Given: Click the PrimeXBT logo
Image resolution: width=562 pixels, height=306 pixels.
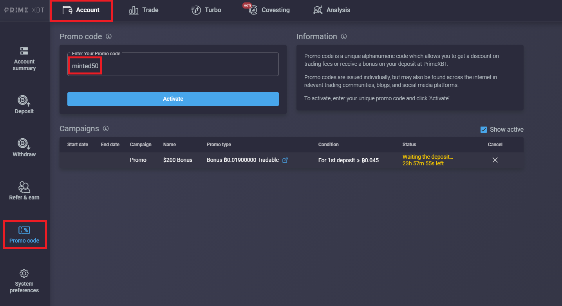Looking at the screenshot, I should coord(24,10).
